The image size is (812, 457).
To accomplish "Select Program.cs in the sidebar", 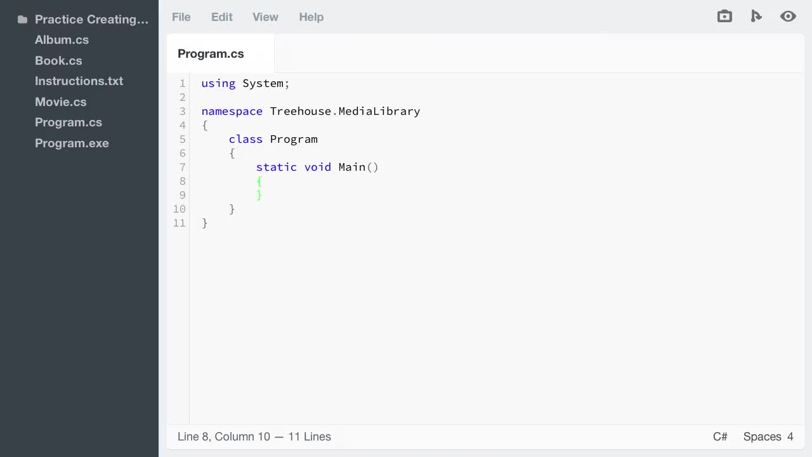I will pos(69,122).
